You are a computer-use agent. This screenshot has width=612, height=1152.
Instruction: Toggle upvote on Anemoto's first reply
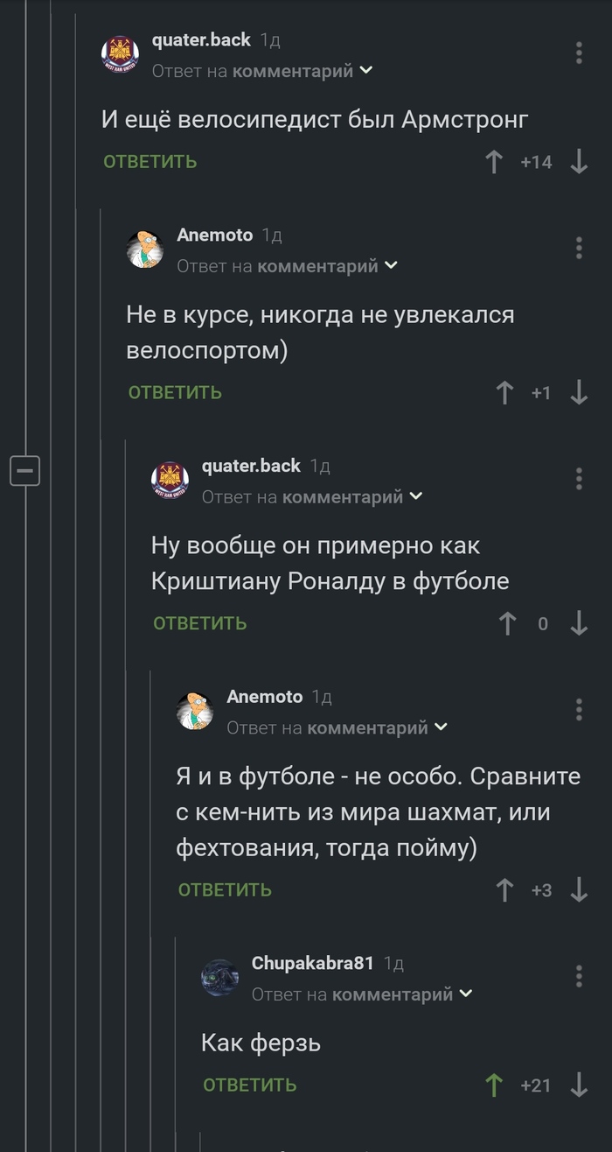tap(504, 393)
